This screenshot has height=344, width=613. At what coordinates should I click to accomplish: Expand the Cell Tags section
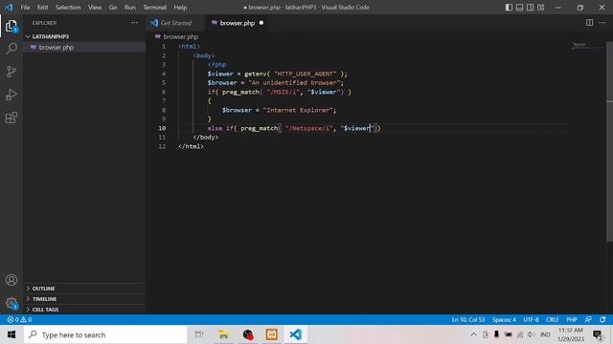point(84,310)
